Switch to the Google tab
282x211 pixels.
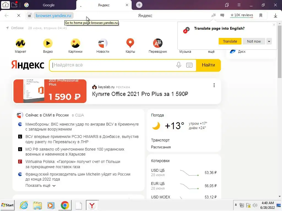click(x=48, y=5)
